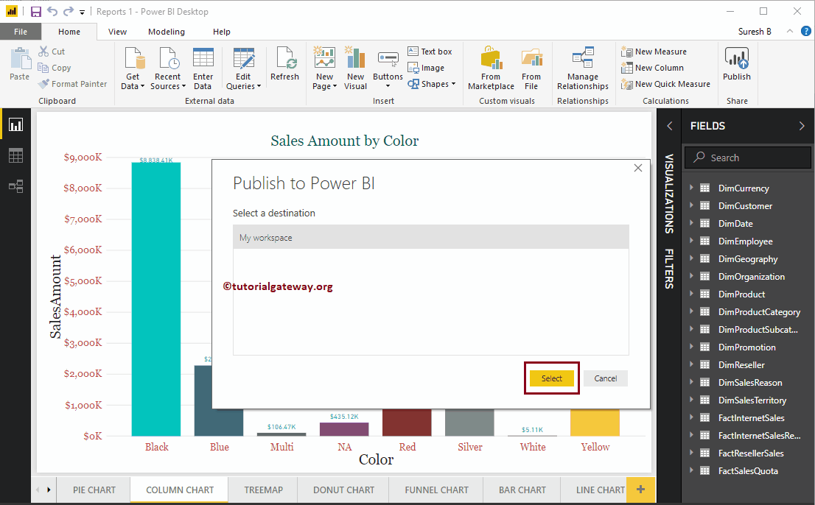Open the Shapes dropdown
The width and height of the screenshot is (815, 505).
[x=431, y=84]
